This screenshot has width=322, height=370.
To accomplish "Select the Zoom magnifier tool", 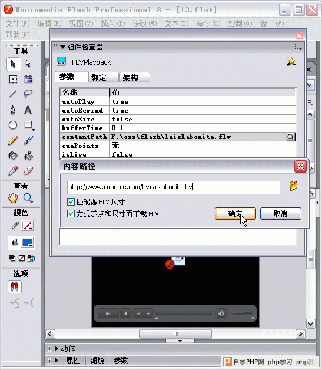I will coord(28,198).
